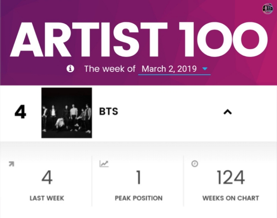Click the round BTS badge logo
277x218 pixels.
(267, 8)
